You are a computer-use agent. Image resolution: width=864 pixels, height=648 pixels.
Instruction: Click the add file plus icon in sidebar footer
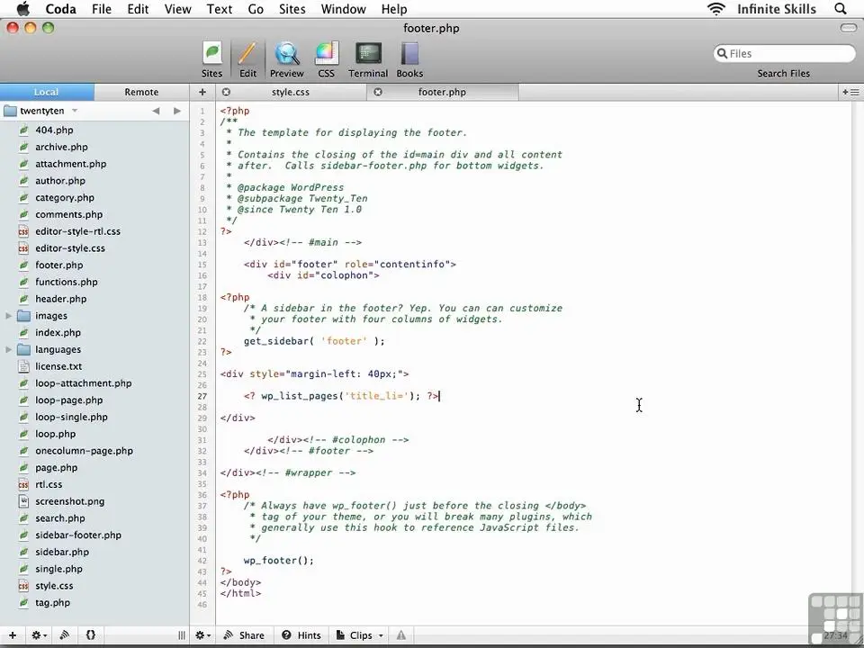point(12,635)
